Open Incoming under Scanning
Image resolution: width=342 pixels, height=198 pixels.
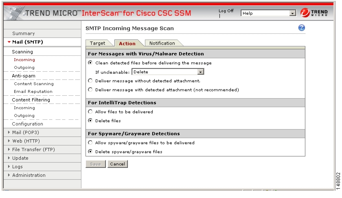click(x=24, y=59)
